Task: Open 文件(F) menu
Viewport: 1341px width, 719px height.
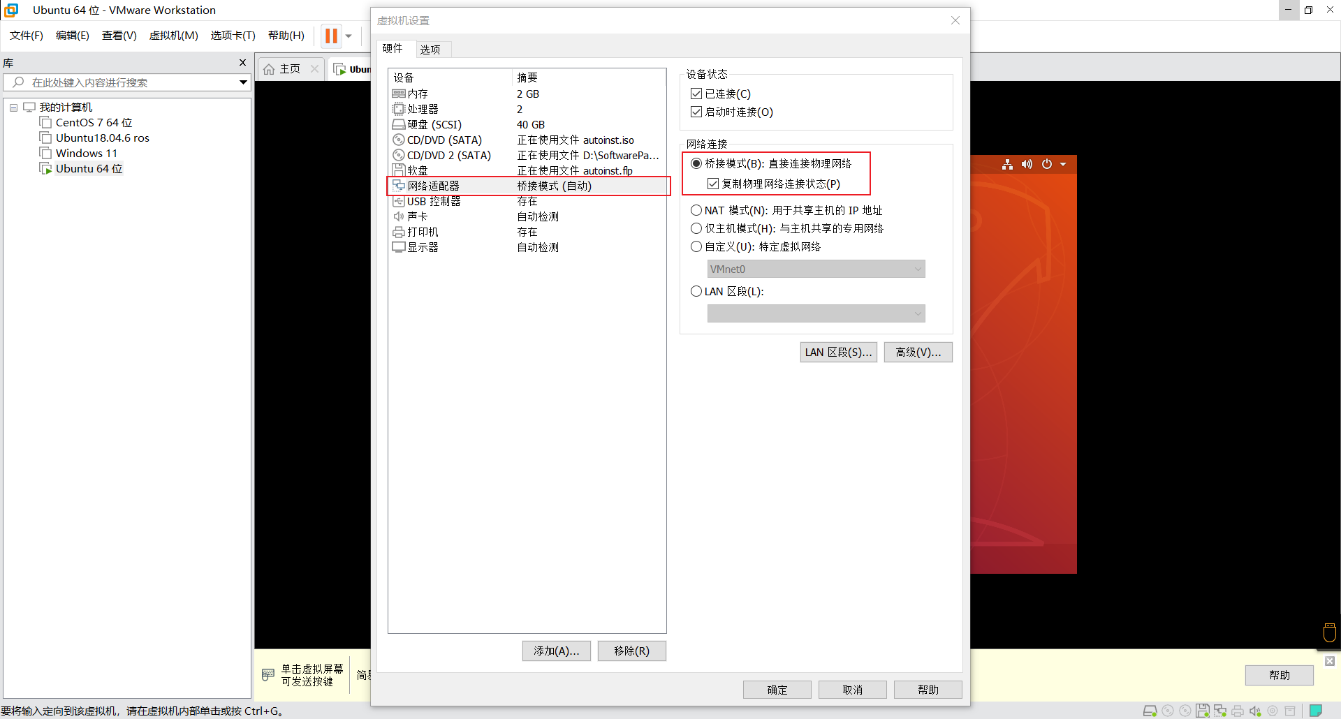Action: pyautogui.click(x=27, y=36)
